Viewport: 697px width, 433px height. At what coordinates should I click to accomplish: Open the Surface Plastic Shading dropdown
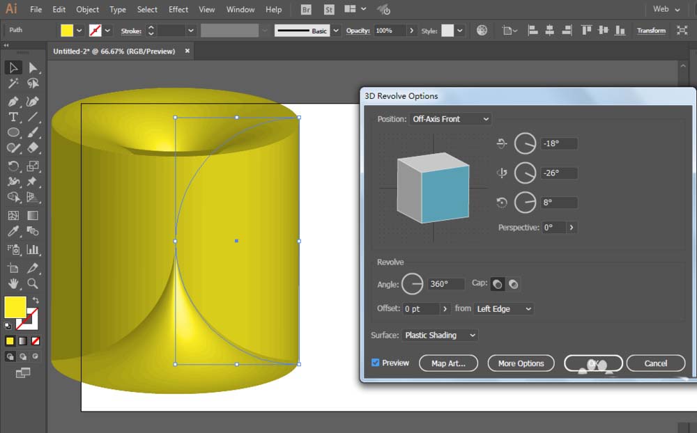click(440, 336)
